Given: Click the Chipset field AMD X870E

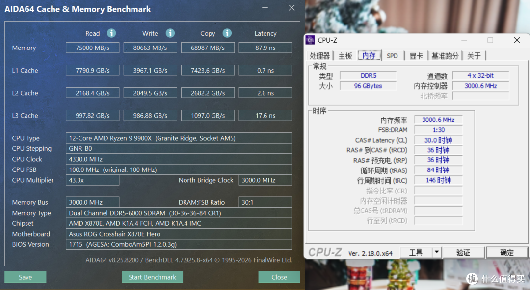Looking at the screenshot, I should [x=179, y=223].
